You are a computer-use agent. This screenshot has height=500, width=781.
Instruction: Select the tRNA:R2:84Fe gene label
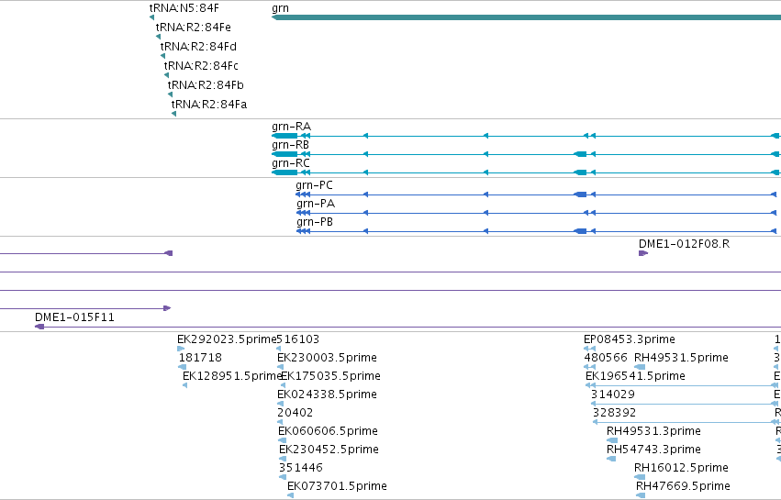point(194,28)
